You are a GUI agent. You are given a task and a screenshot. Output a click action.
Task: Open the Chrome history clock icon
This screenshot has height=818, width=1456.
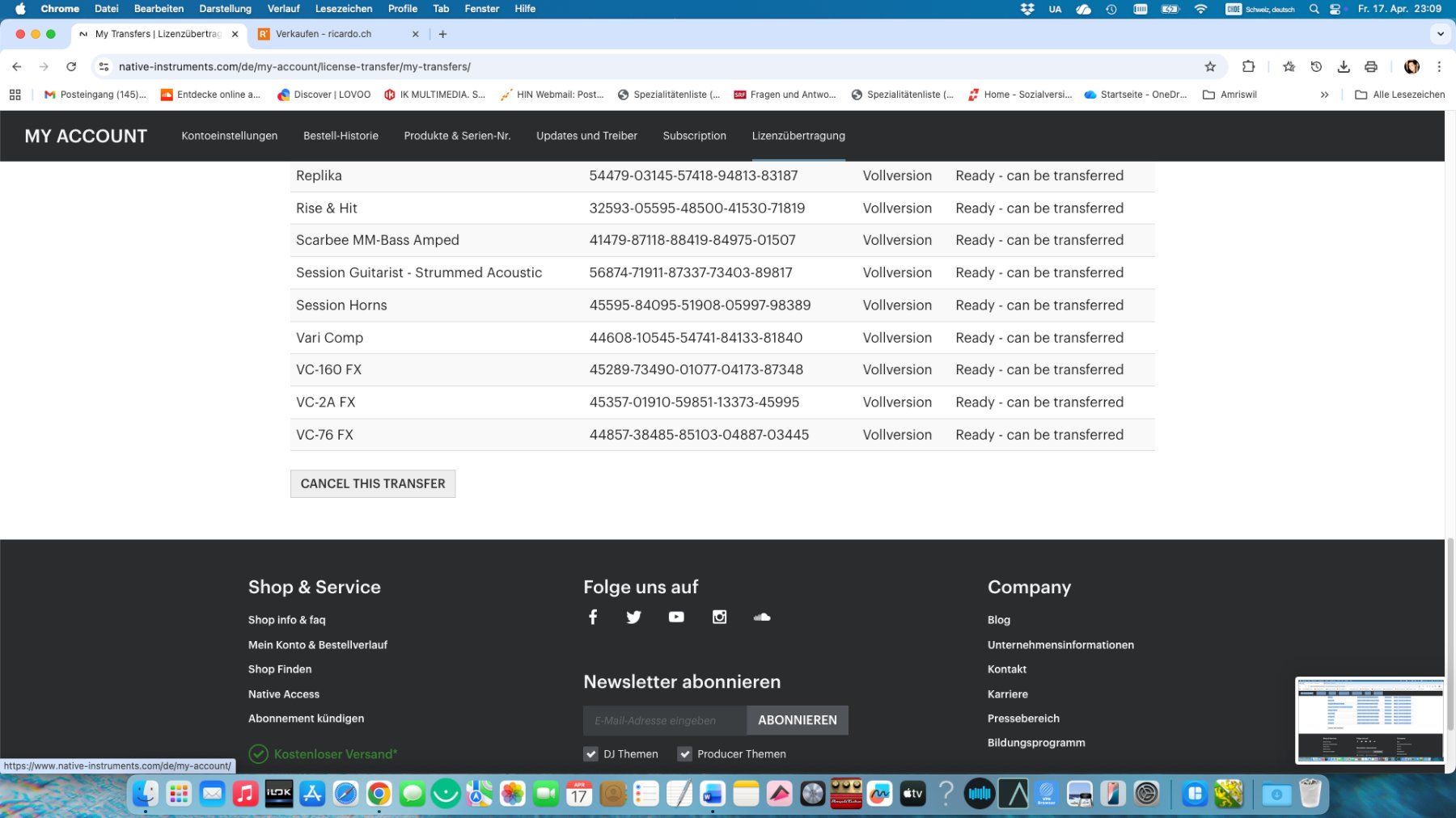point(1316,67)
